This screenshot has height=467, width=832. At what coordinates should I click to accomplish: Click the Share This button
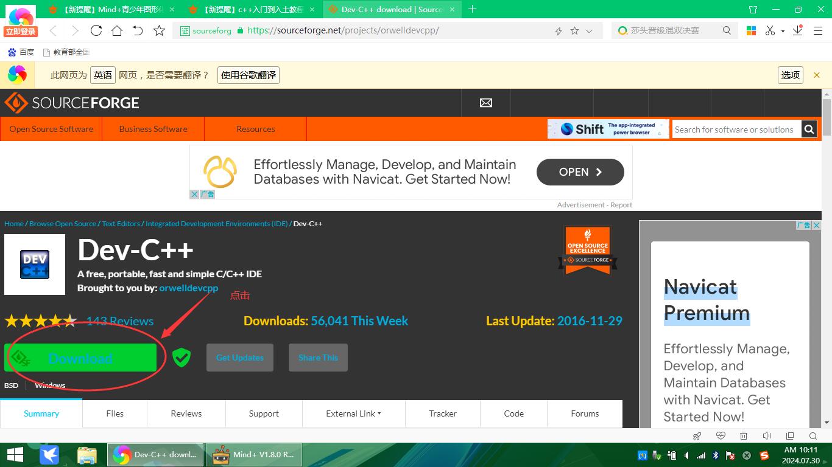click(318, 358)
